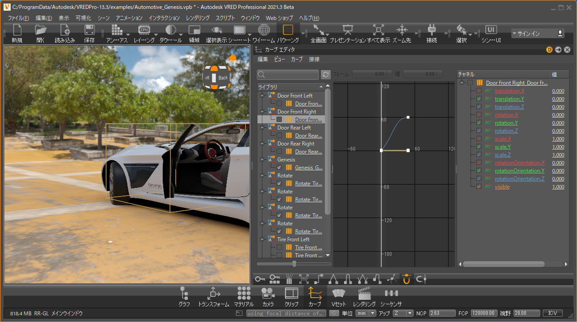The width and height of the screenshot is (577, 322).
Task: Click the ICV button in status bar
Action: pyautogui.click(x=552, y=313)
